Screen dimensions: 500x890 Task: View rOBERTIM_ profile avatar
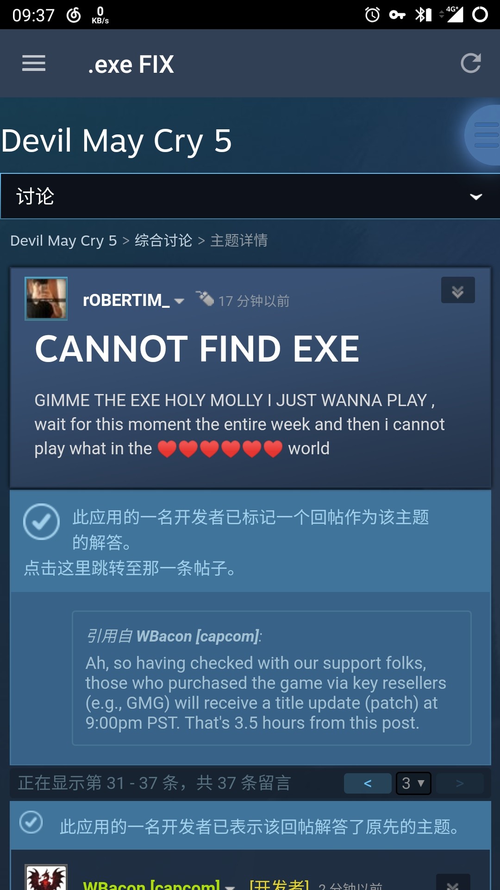point(46,299)
